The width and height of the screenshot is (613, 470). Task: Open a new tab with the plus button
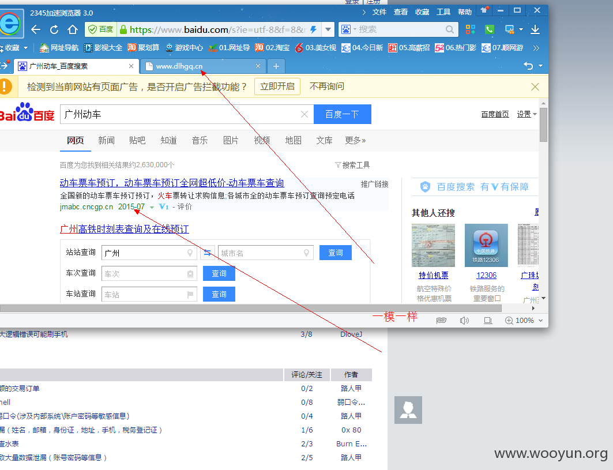click(x=276, y=66)
